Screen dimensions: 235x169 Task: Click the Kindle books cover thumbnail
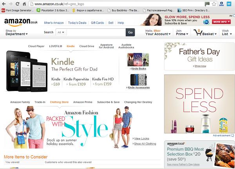coord(138,60)
